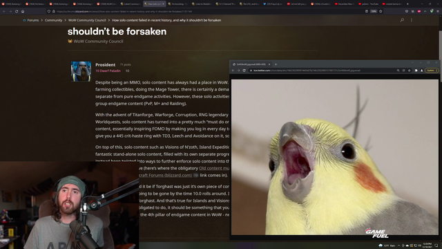
Task: Bookmark the image with Chrome star icon
Action: pos(410,71)
